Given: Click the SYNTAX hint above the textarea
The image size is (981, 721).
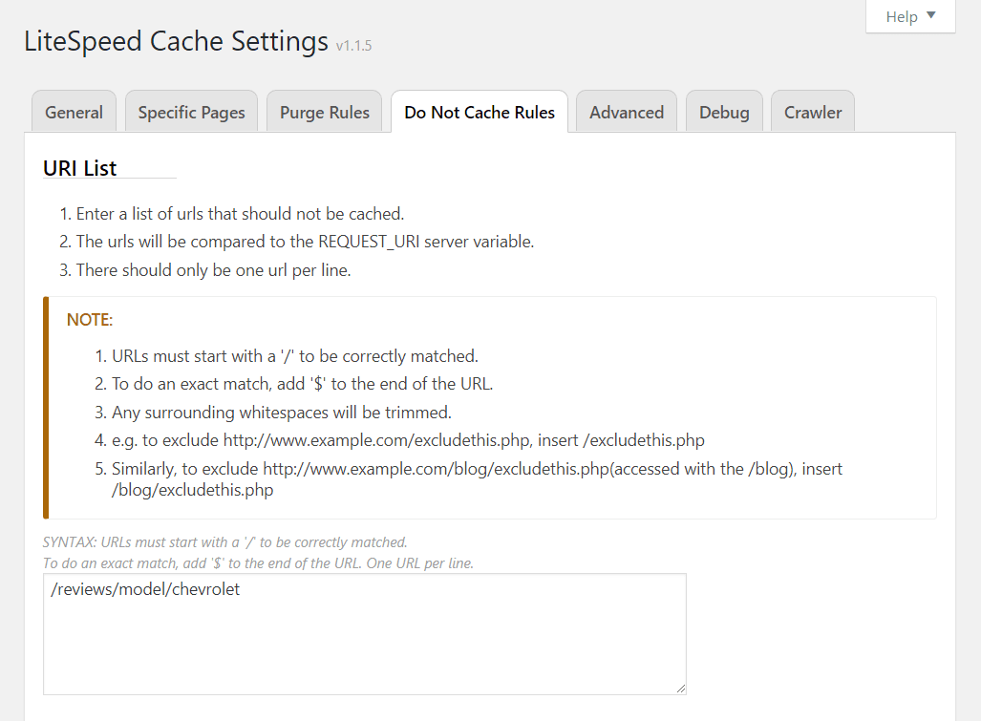Looking at the screenshot, I should [225, 542].
